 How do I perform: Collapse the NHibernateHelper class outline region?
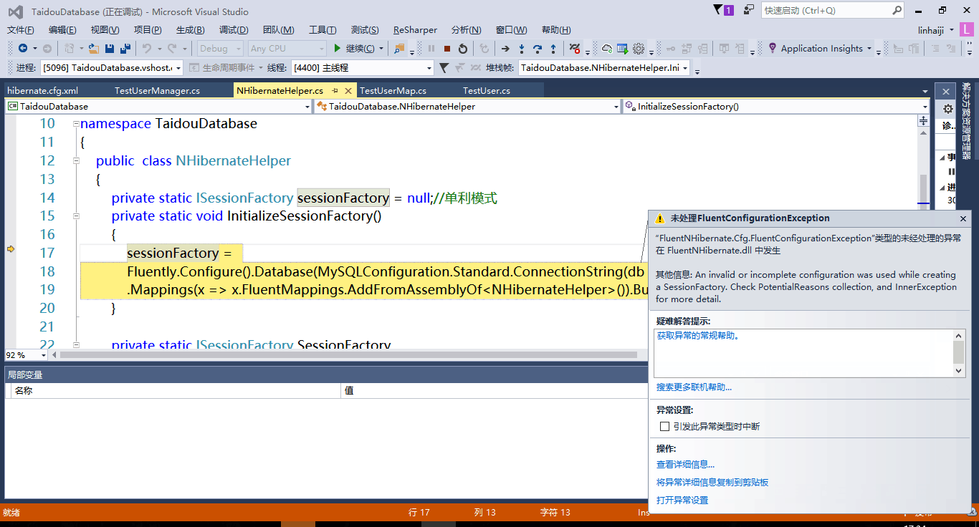[76, 161]
